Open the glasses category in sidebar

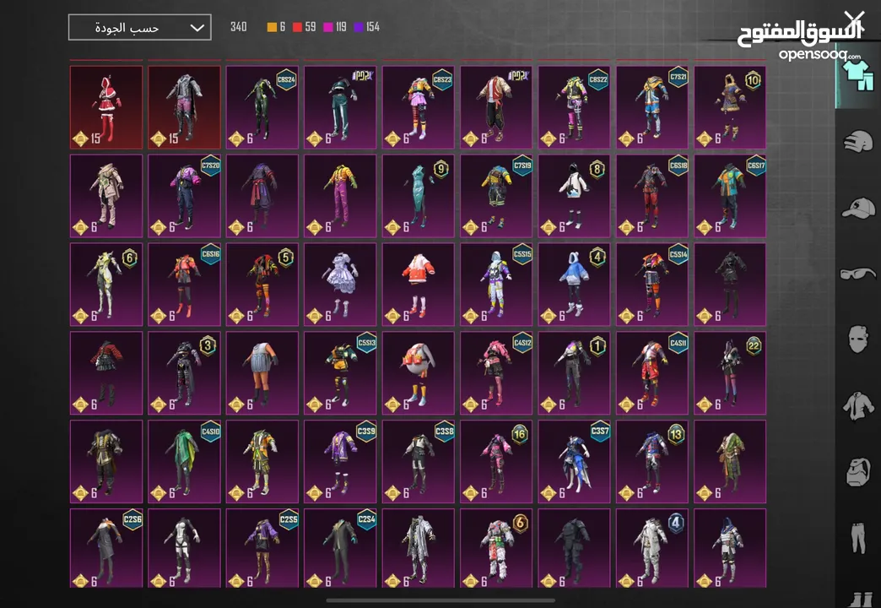pyautogui.click(x=858, y=274)
